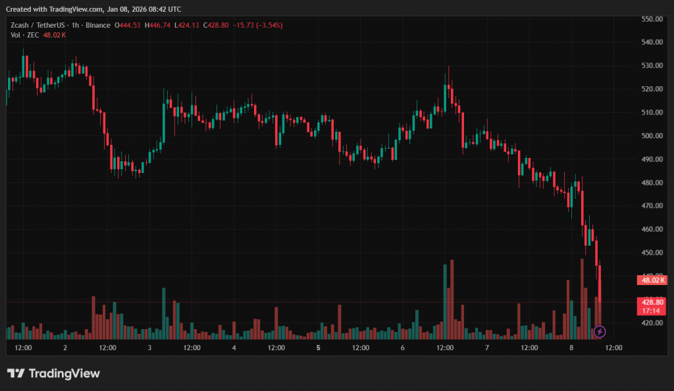Click the 17:14 candle countdown timer

click(652, 309)
